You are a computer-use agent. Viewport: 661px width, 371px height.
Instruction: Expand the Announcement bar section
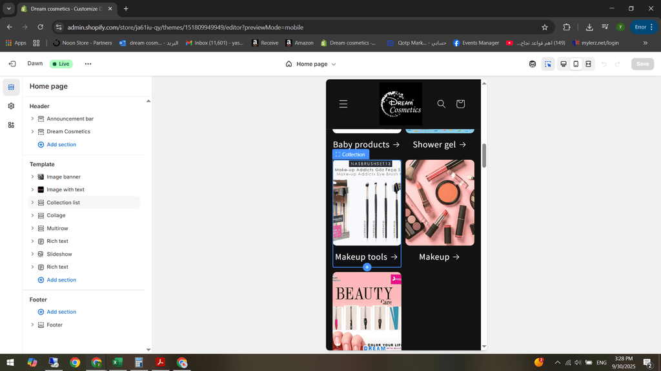click(x=33, y=119)
